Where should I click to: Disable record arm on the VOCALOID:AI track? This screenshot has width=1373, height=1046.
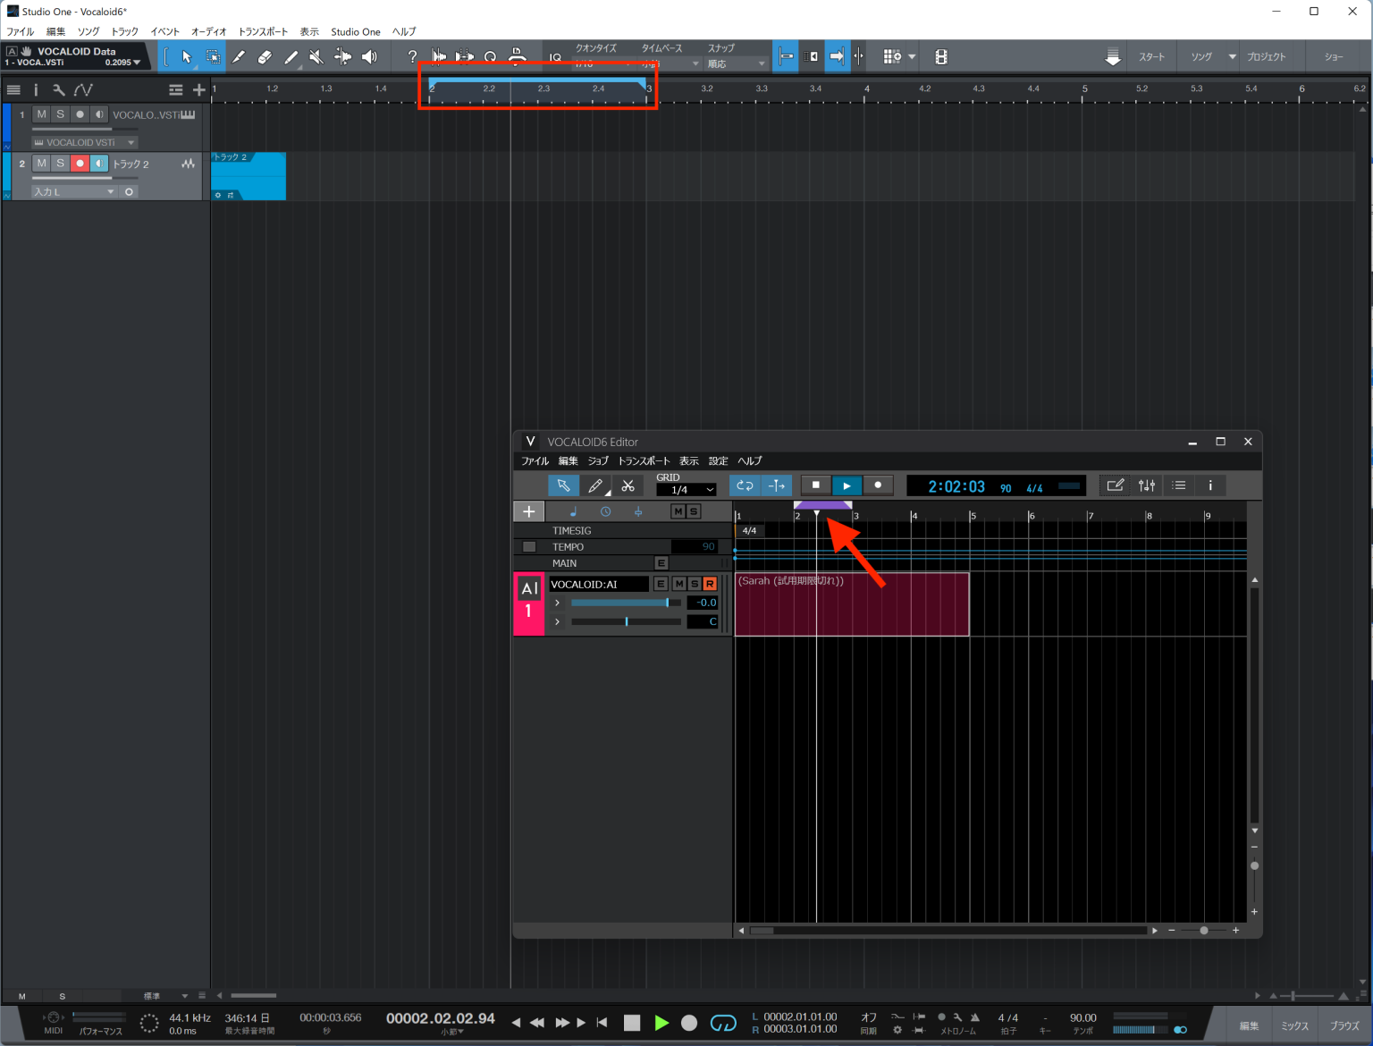point(709,583)
